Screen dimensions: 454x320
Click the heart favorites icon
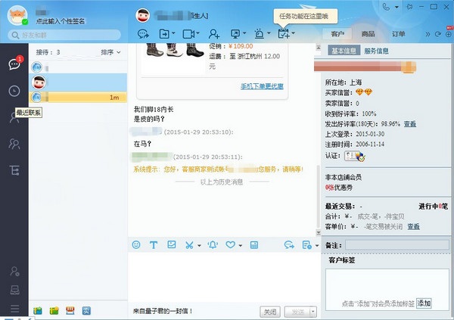tap(231, 245)
